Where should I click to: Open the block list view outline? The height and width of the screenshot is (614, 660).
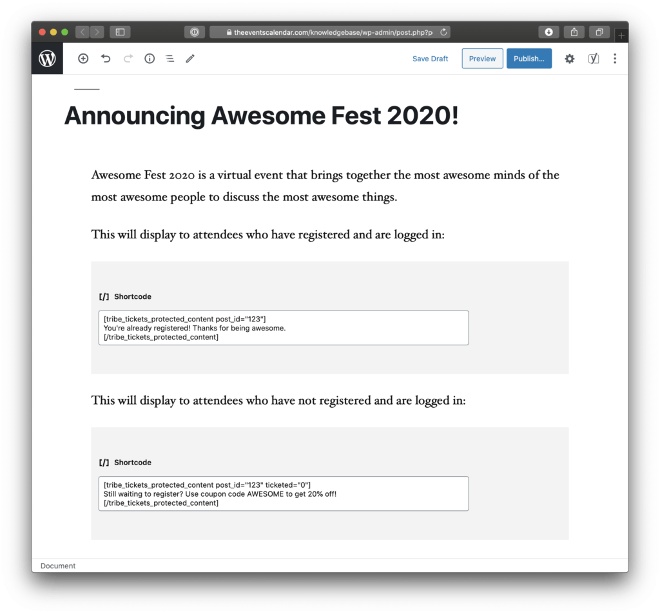point(170,59)
